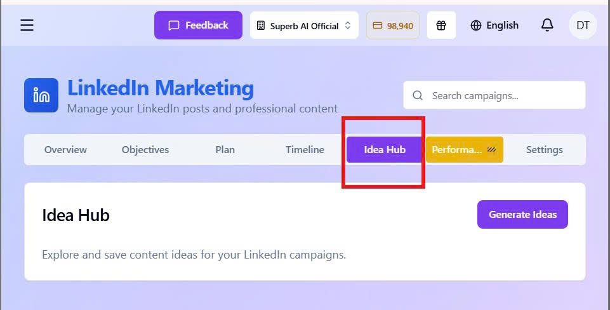Screen dimensions: 610x310
Task: Click the blue LinkedIn logo icon
Action: coord(41,95)
